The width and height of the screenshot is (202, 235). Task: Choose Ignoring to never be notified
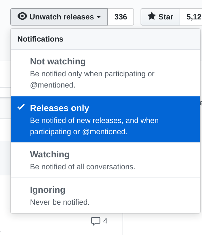tap(105, 195)
